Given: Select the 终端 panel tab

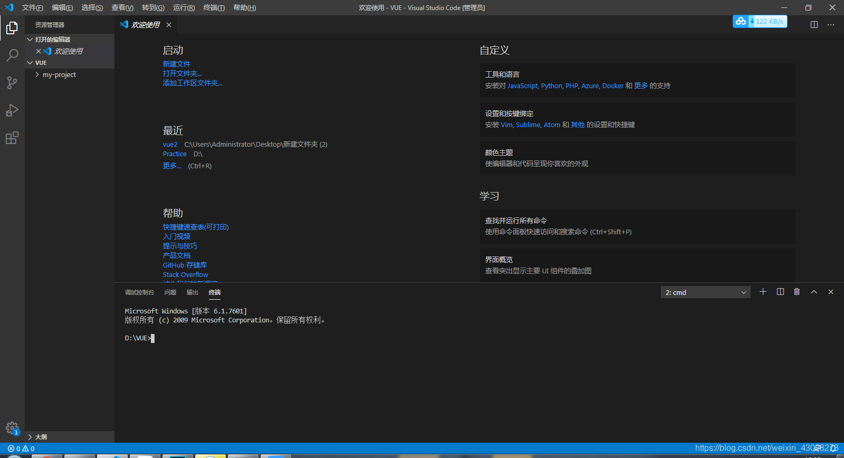Looking at the screenshot, I should click(x=215, y=292).
